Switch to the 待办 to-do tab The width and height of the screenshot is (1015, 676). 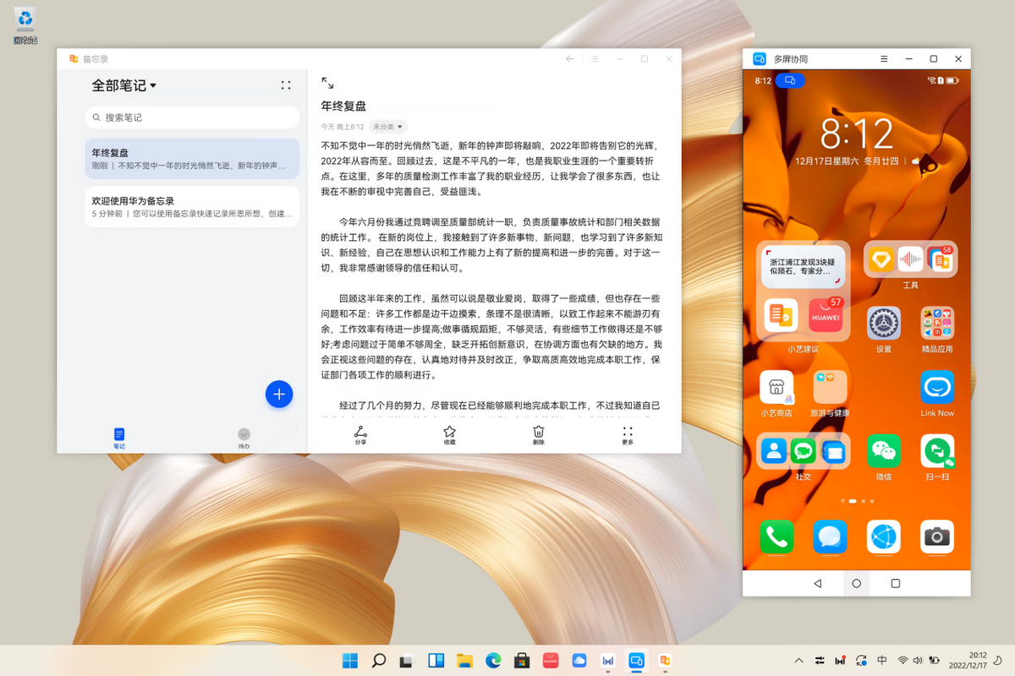pos(244,438)
